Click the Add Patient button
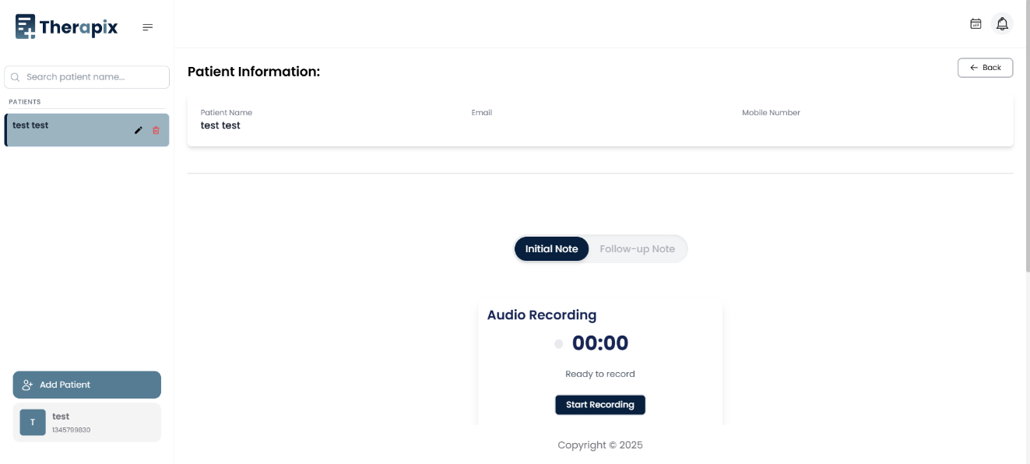This screenshot has width=1030, height=464. pos(86,385)
